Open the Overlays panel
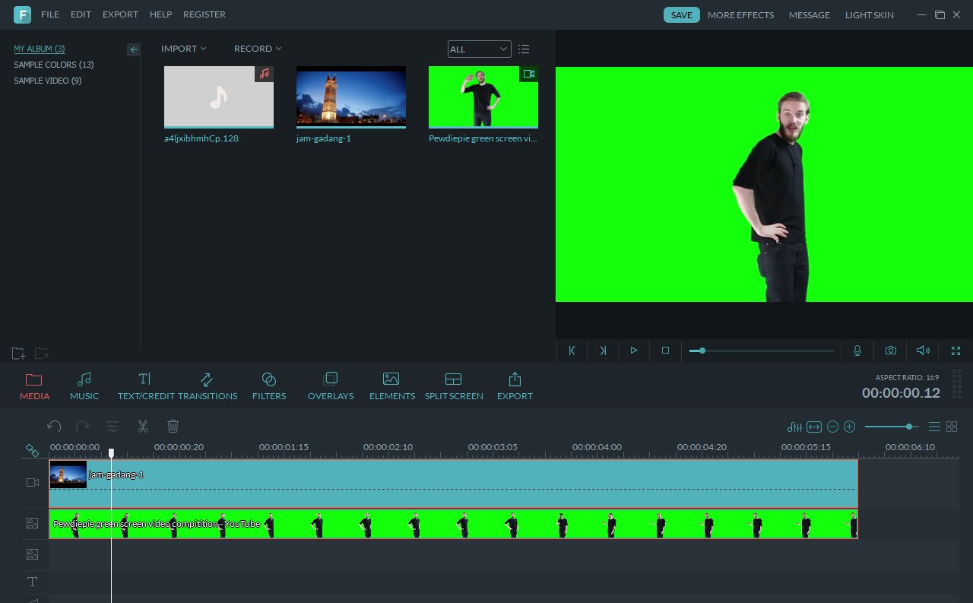The height and width of the screenshot is (603, 973). [x=330, y=386]
